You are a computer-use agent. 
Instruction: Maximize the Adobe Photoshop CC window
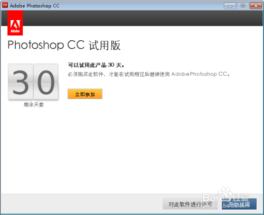click(243, 6)
